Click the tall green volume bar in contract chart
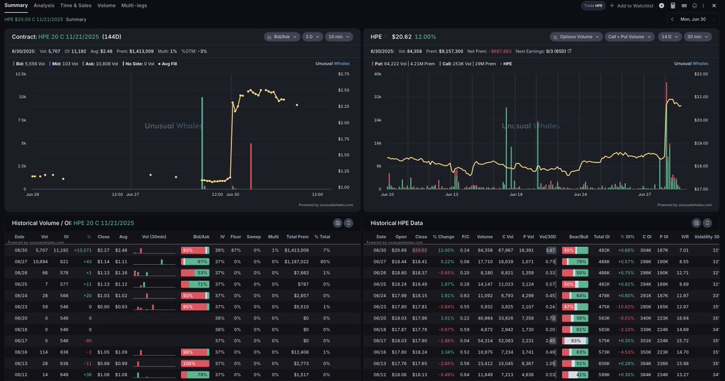This screenshot has width=725, height=381. click(x=202, y=142)
